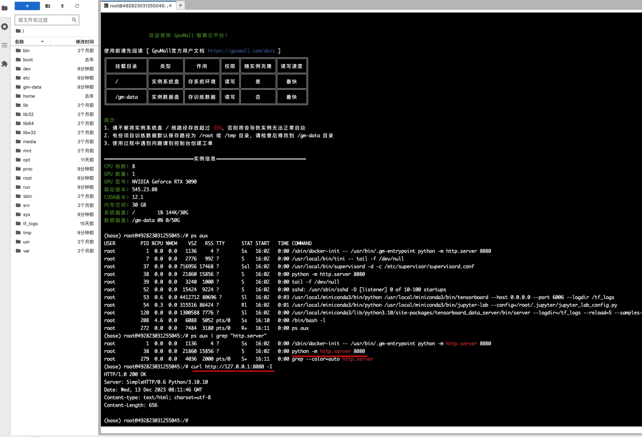Click the upload files icon

point(62,6)
